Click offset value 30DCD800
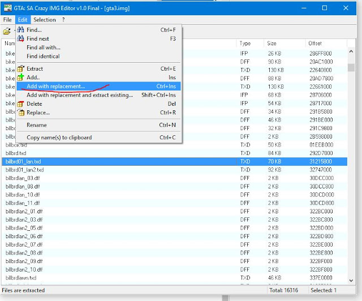 322,203
